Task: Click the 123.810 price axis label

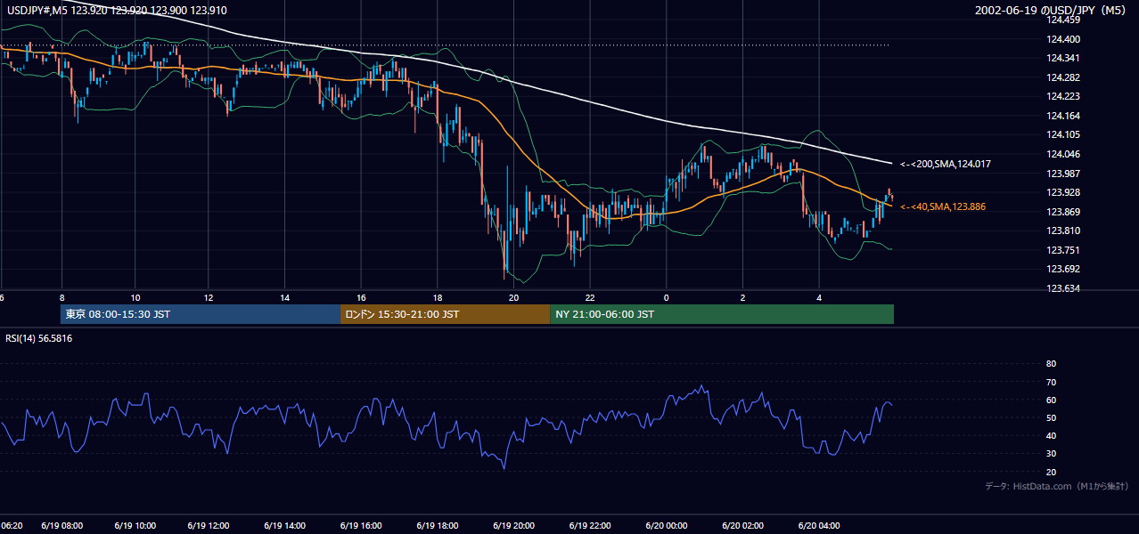Action: [1063, 231]
